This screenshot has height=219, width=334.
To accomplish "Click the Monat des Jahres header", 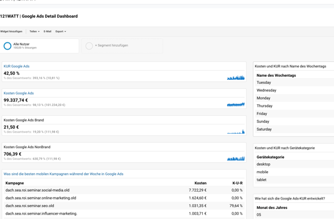I will (x=272, y=207).
